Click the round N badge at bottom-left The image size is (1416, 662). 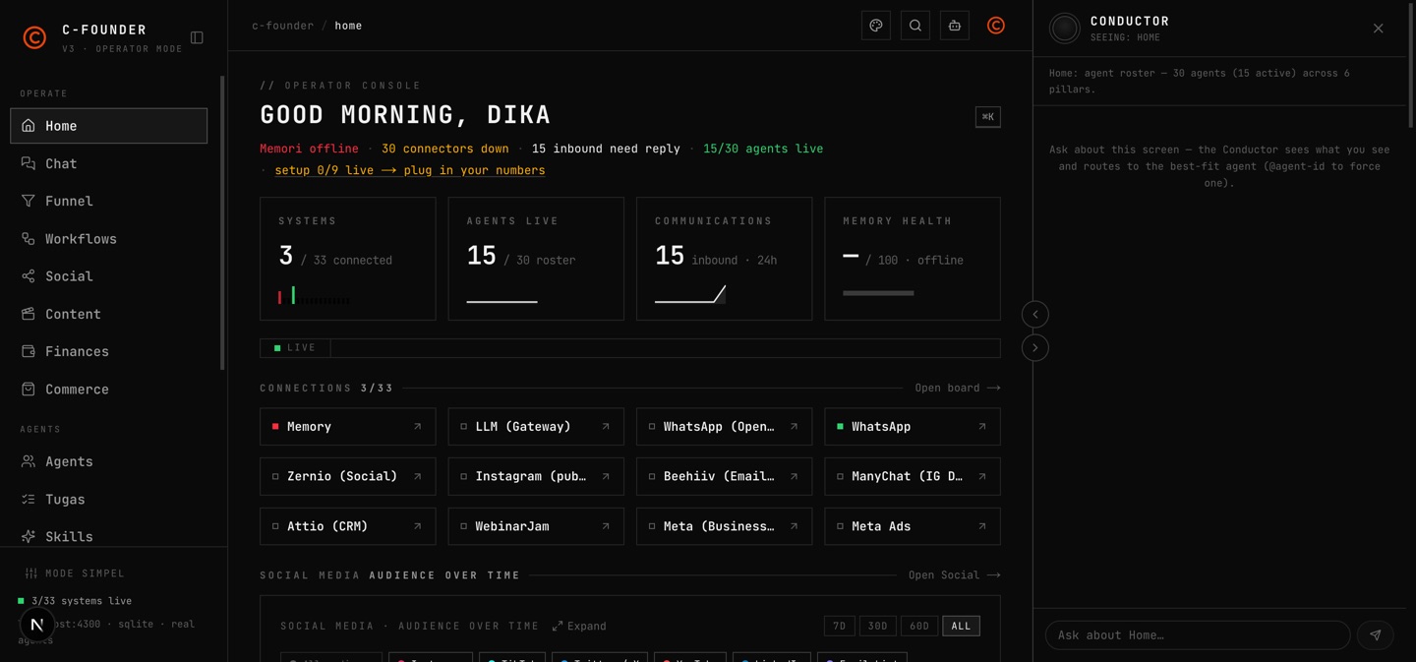click(37, 624)
